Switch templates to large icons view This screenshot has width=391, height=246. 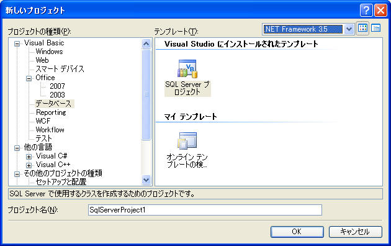(x=362, y=29)
